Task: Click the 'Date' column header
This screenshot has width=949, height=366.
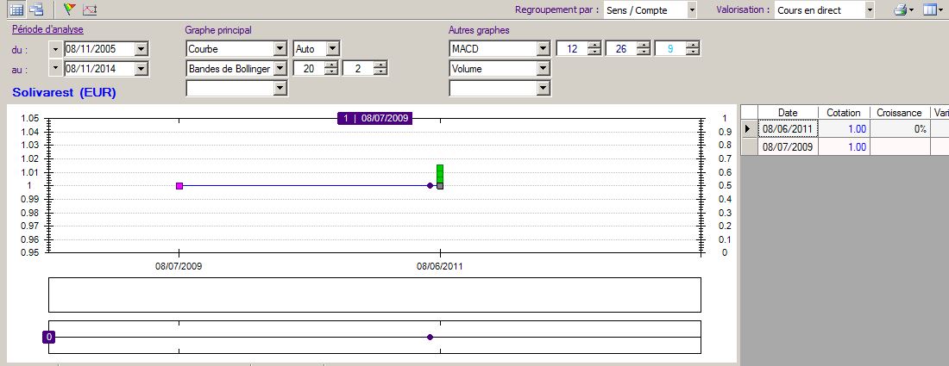Action: pyautogui.click(x=788, y=113)
